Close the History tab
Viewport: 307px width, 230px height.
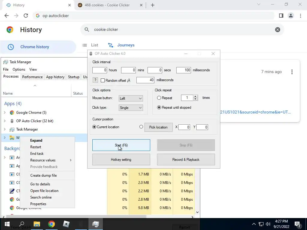coord(70,5)
